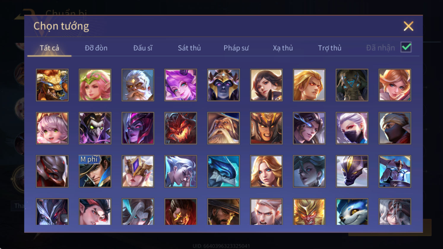Image resolution: width=443 pixels, height=249 pixels.
Task: Switch to the 'Đấu sĩ' tab
Action: 143,48
